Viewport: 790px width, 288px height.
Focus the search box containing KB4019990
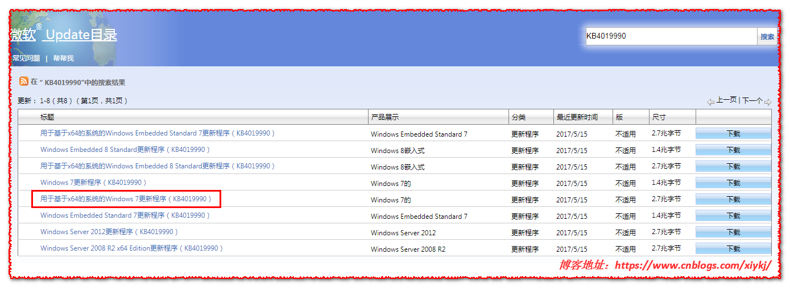coord(671,36)
